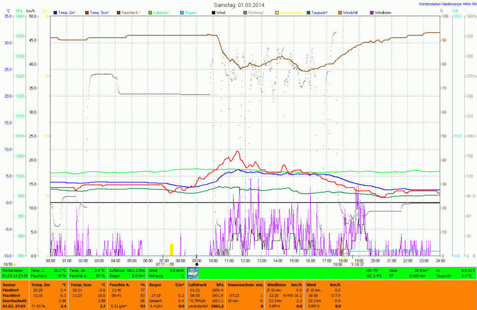
Task: Click the yellow Sonnenschein legend swatch
Action: click(x=277, y=12)
